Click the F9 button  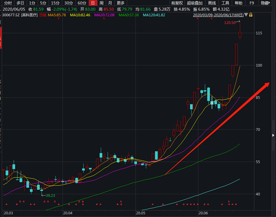pos(252,3)
